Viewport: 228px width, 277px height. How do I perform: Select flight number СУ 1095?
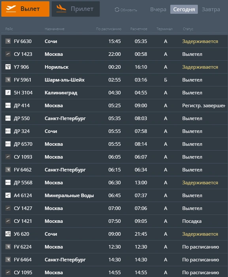point(23,272)
